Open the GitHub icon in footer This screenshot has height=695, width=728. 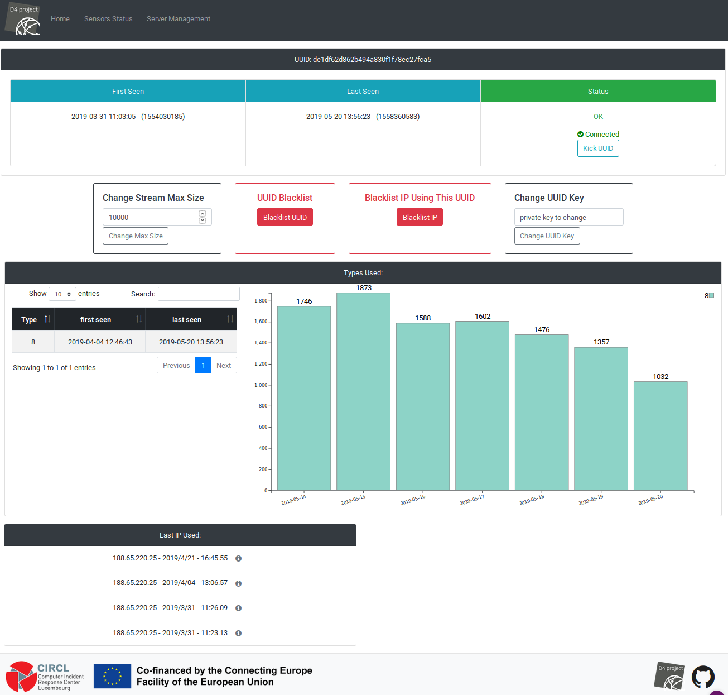click(703, 677)
